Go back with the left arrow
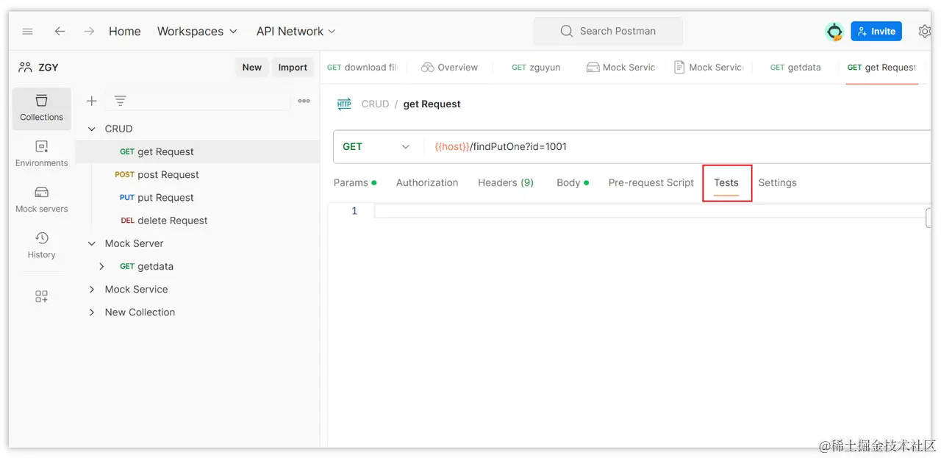 click(60, 31)
